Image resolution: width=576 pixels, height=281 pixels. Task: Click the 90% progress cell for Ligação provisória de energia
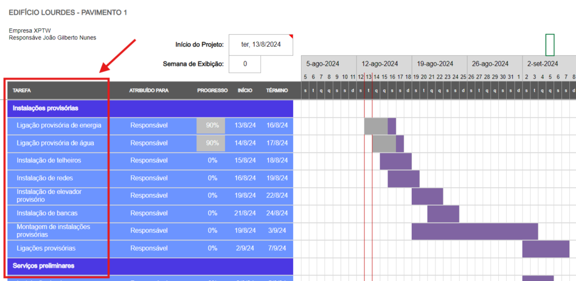(211, 125)
